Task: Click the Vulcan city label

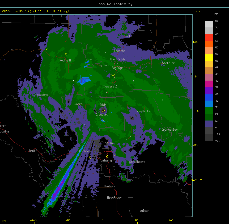Action: [144, 211]
